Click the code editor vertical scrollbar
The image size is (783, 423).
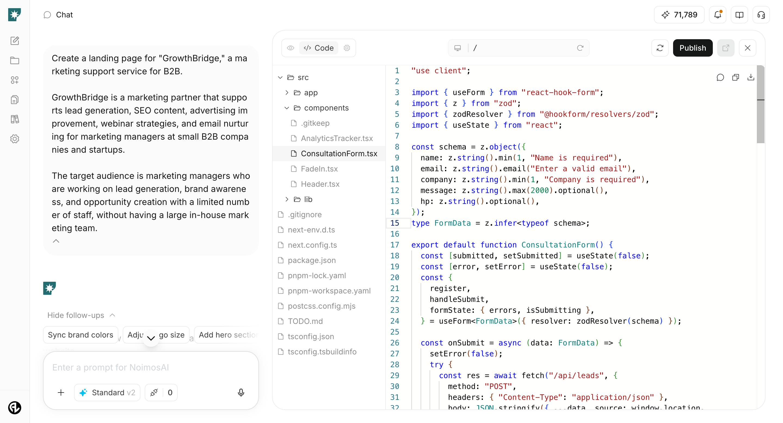761,104
